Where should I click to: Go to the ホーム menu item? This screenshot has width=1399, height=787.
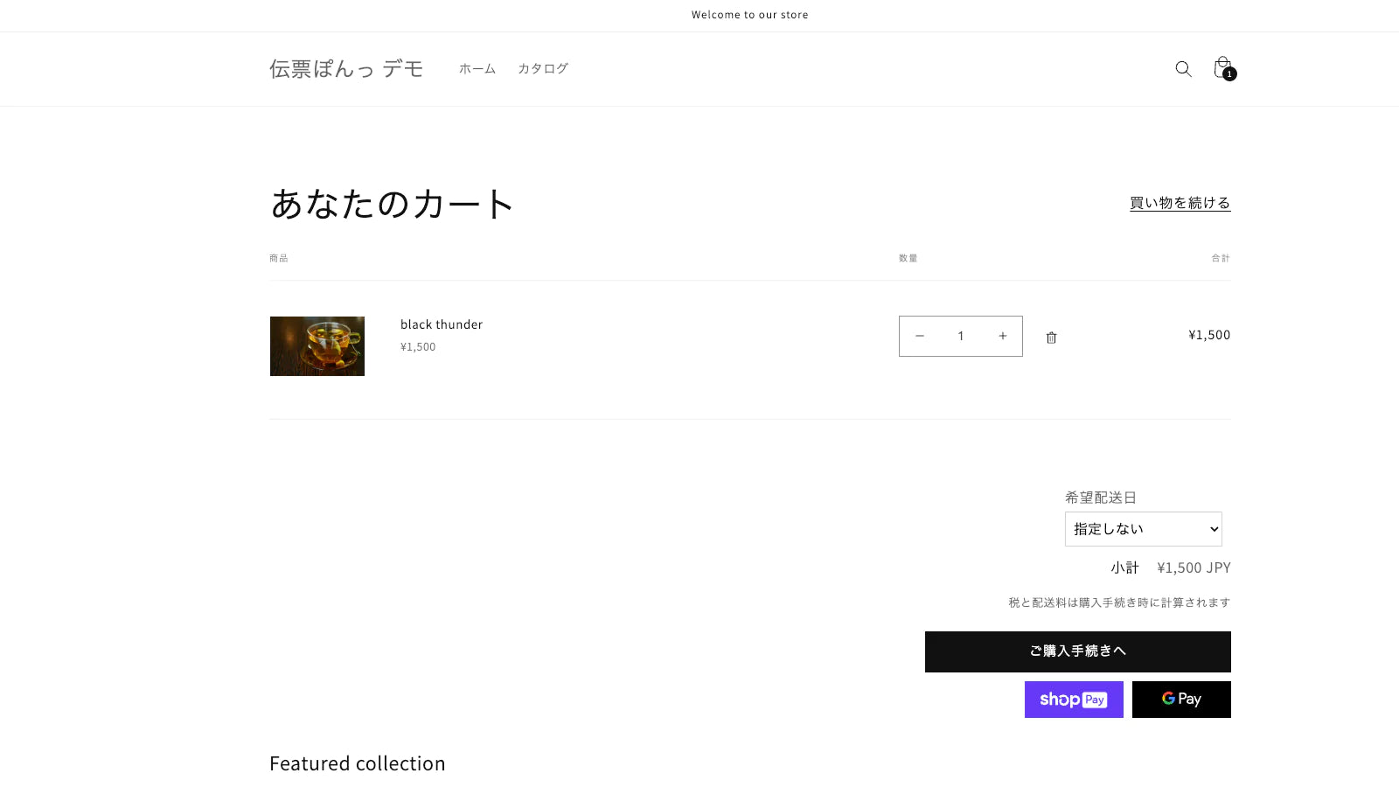pos(477,68)
